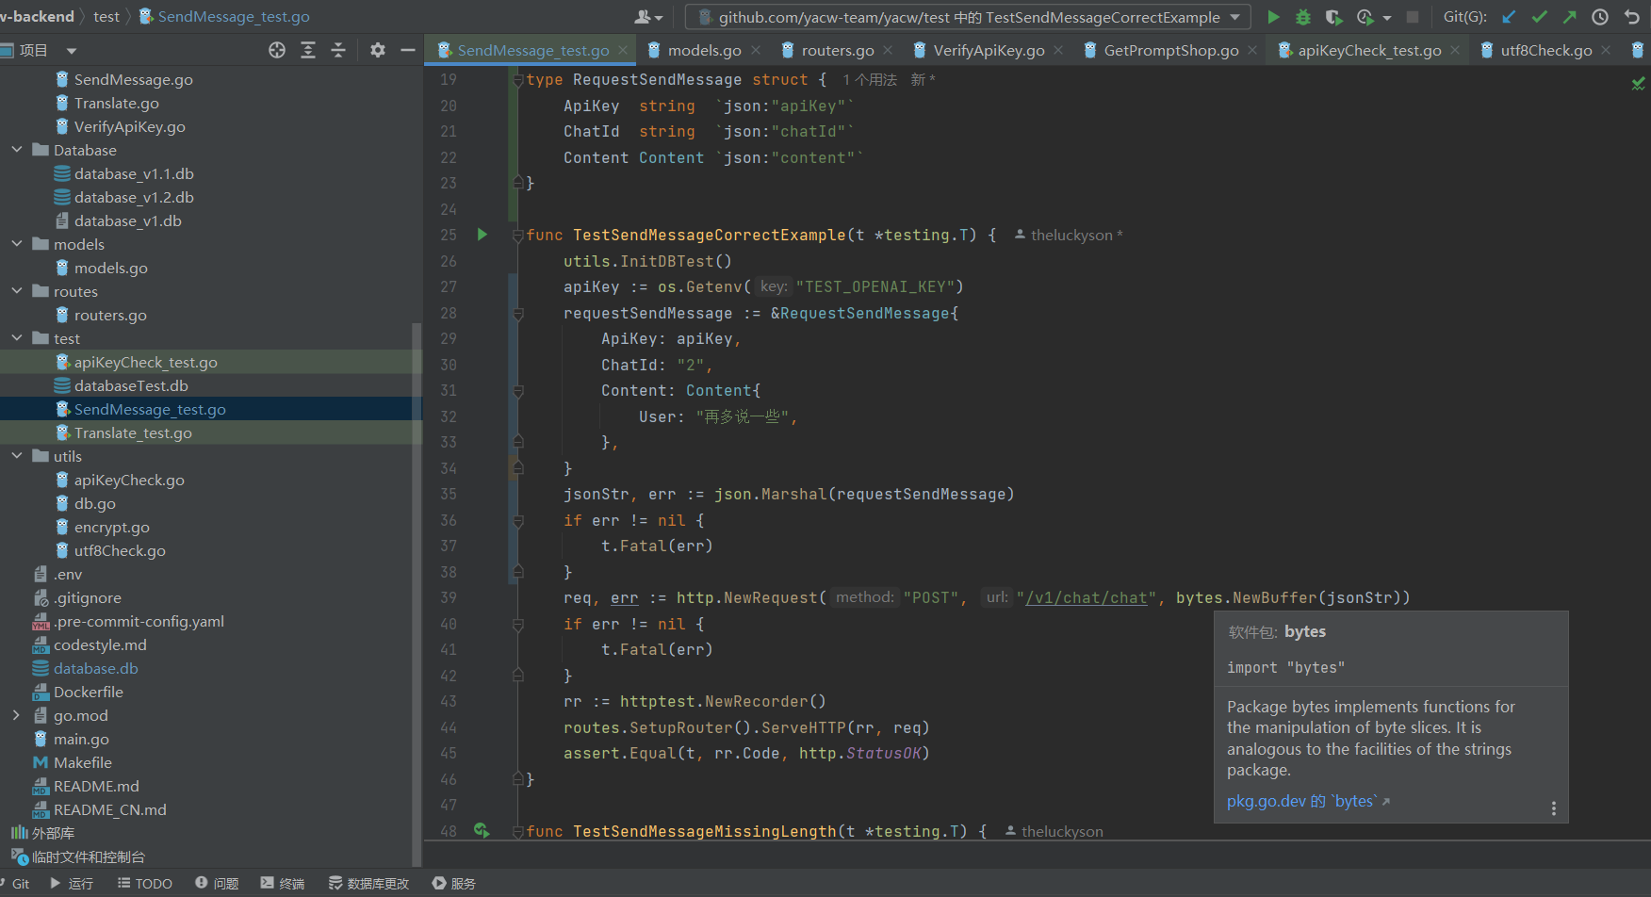Click the locate file target icon in project panel

coord(277,50)
